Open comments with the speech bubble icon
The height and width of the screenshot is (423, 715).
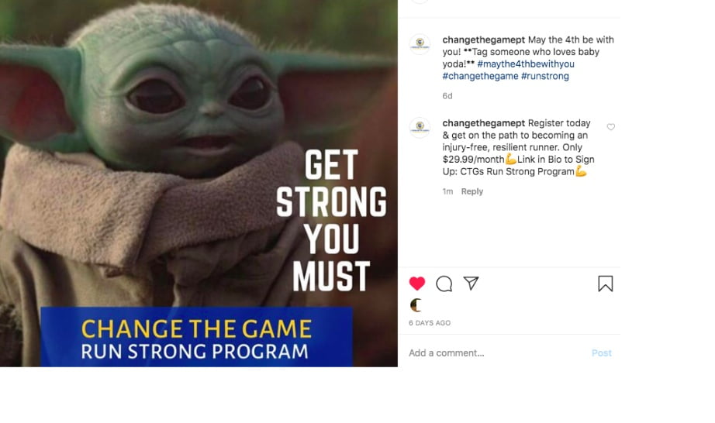click(444, 284)
